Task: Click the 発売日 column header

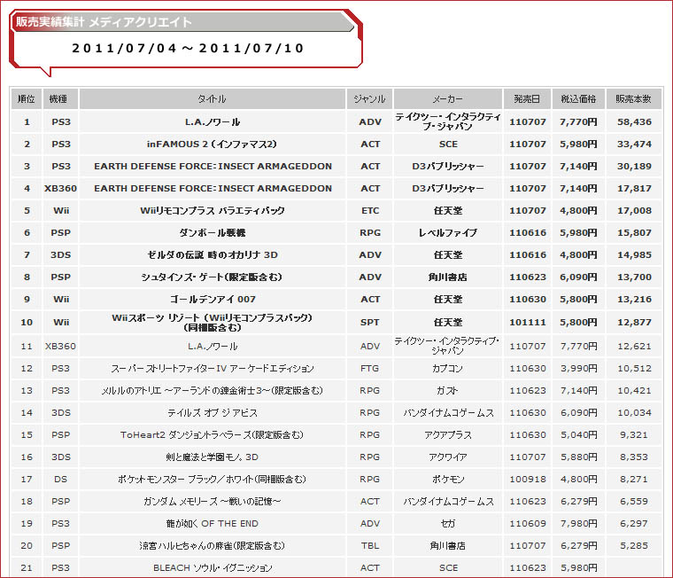Action: coord(528,98)
